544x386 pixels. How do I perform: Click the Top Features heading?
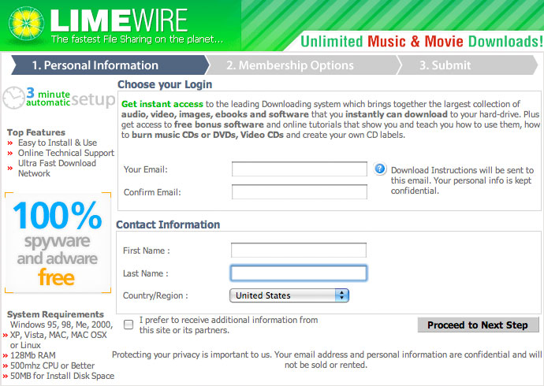pyautogui.click(x=36, y=132)
